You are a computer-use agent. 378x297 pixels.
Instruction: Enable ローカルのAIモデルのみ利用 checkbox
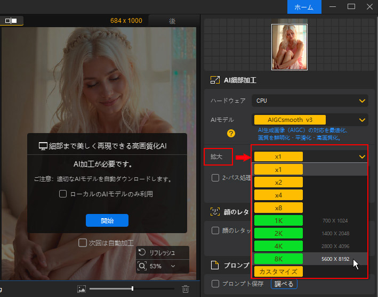[63, 194]
